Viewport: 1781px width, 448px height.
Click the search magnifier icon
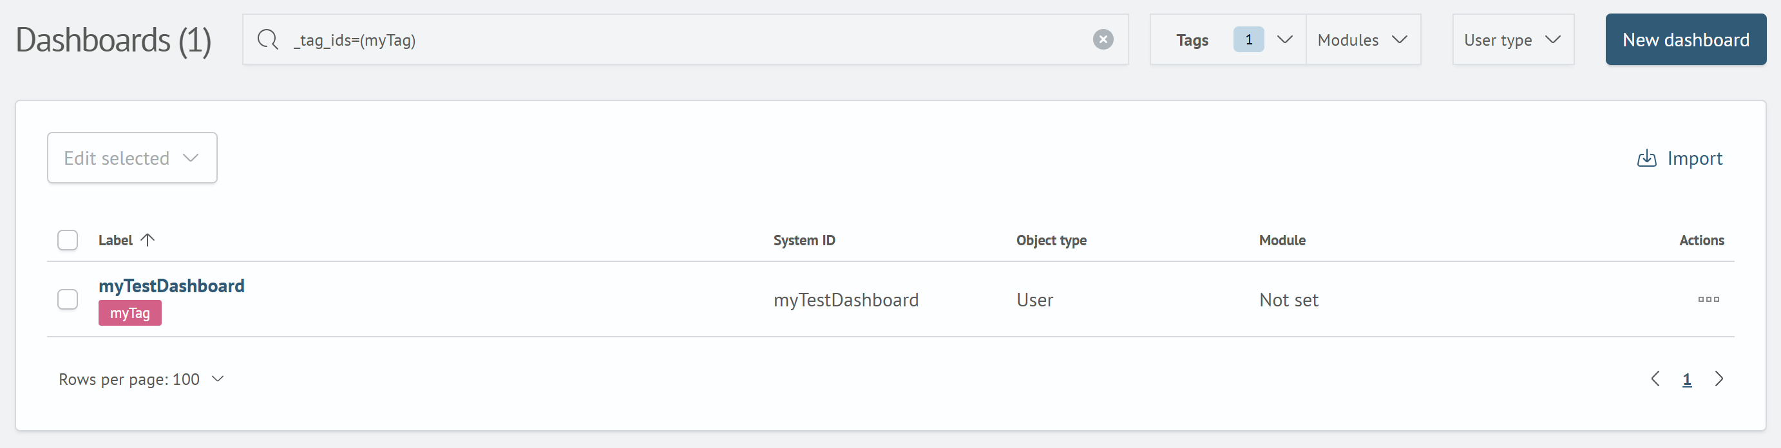267,40
